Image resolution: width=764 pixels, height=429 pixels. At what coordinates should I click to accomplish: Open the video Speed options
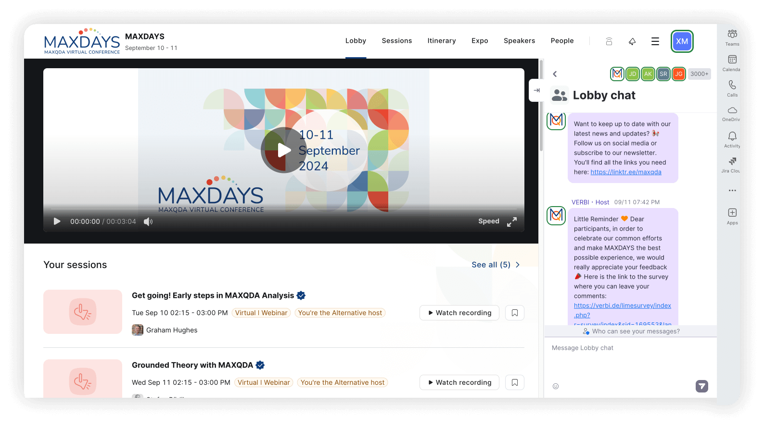(x=488, y=221)
